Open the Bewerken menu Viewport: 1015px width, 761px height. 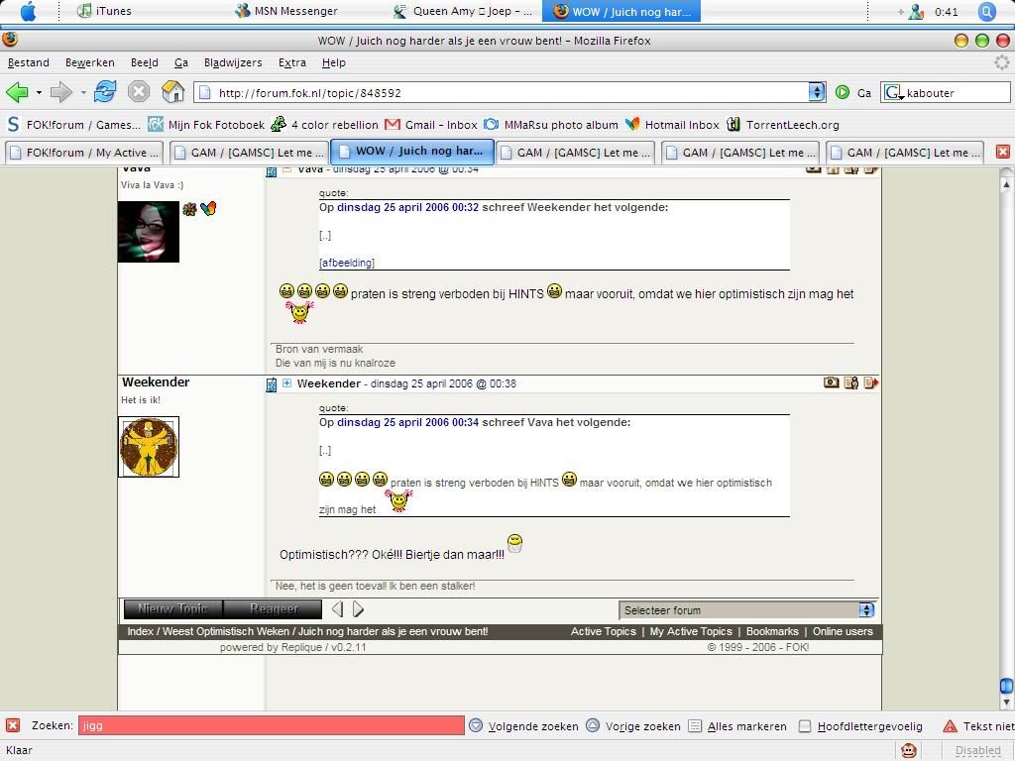(90, 62)
